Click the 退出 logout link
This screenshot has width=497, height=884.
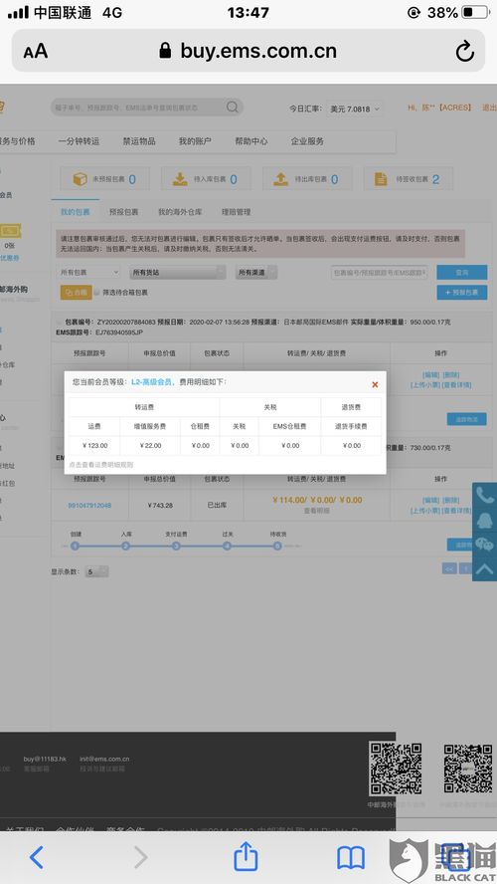489,108
